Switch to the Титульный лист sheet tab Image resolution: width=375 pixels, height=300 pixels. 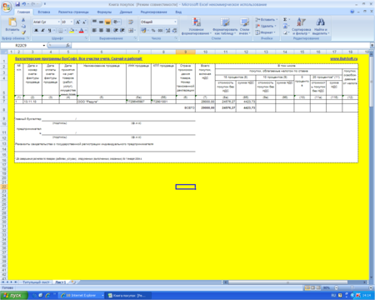(x=36, y=282)
